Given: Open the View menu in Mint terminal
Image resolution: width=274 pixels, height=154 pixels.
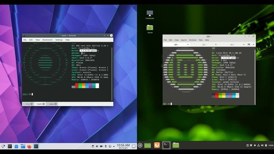Looking at the screenshot, I should tap(176, 40).
